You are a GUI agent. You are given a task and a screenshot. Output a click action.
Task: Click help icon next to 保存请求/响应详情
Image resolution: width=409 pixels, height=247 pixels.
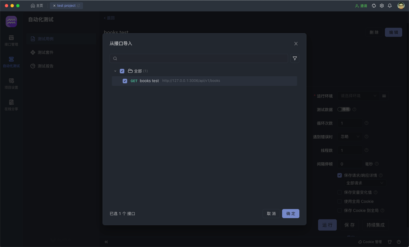click(x=381, y=175)
